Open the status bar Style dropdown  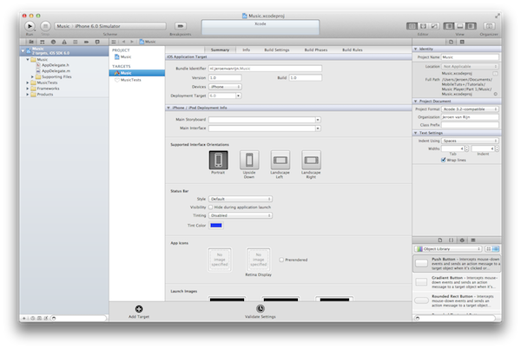coord(241,199)
